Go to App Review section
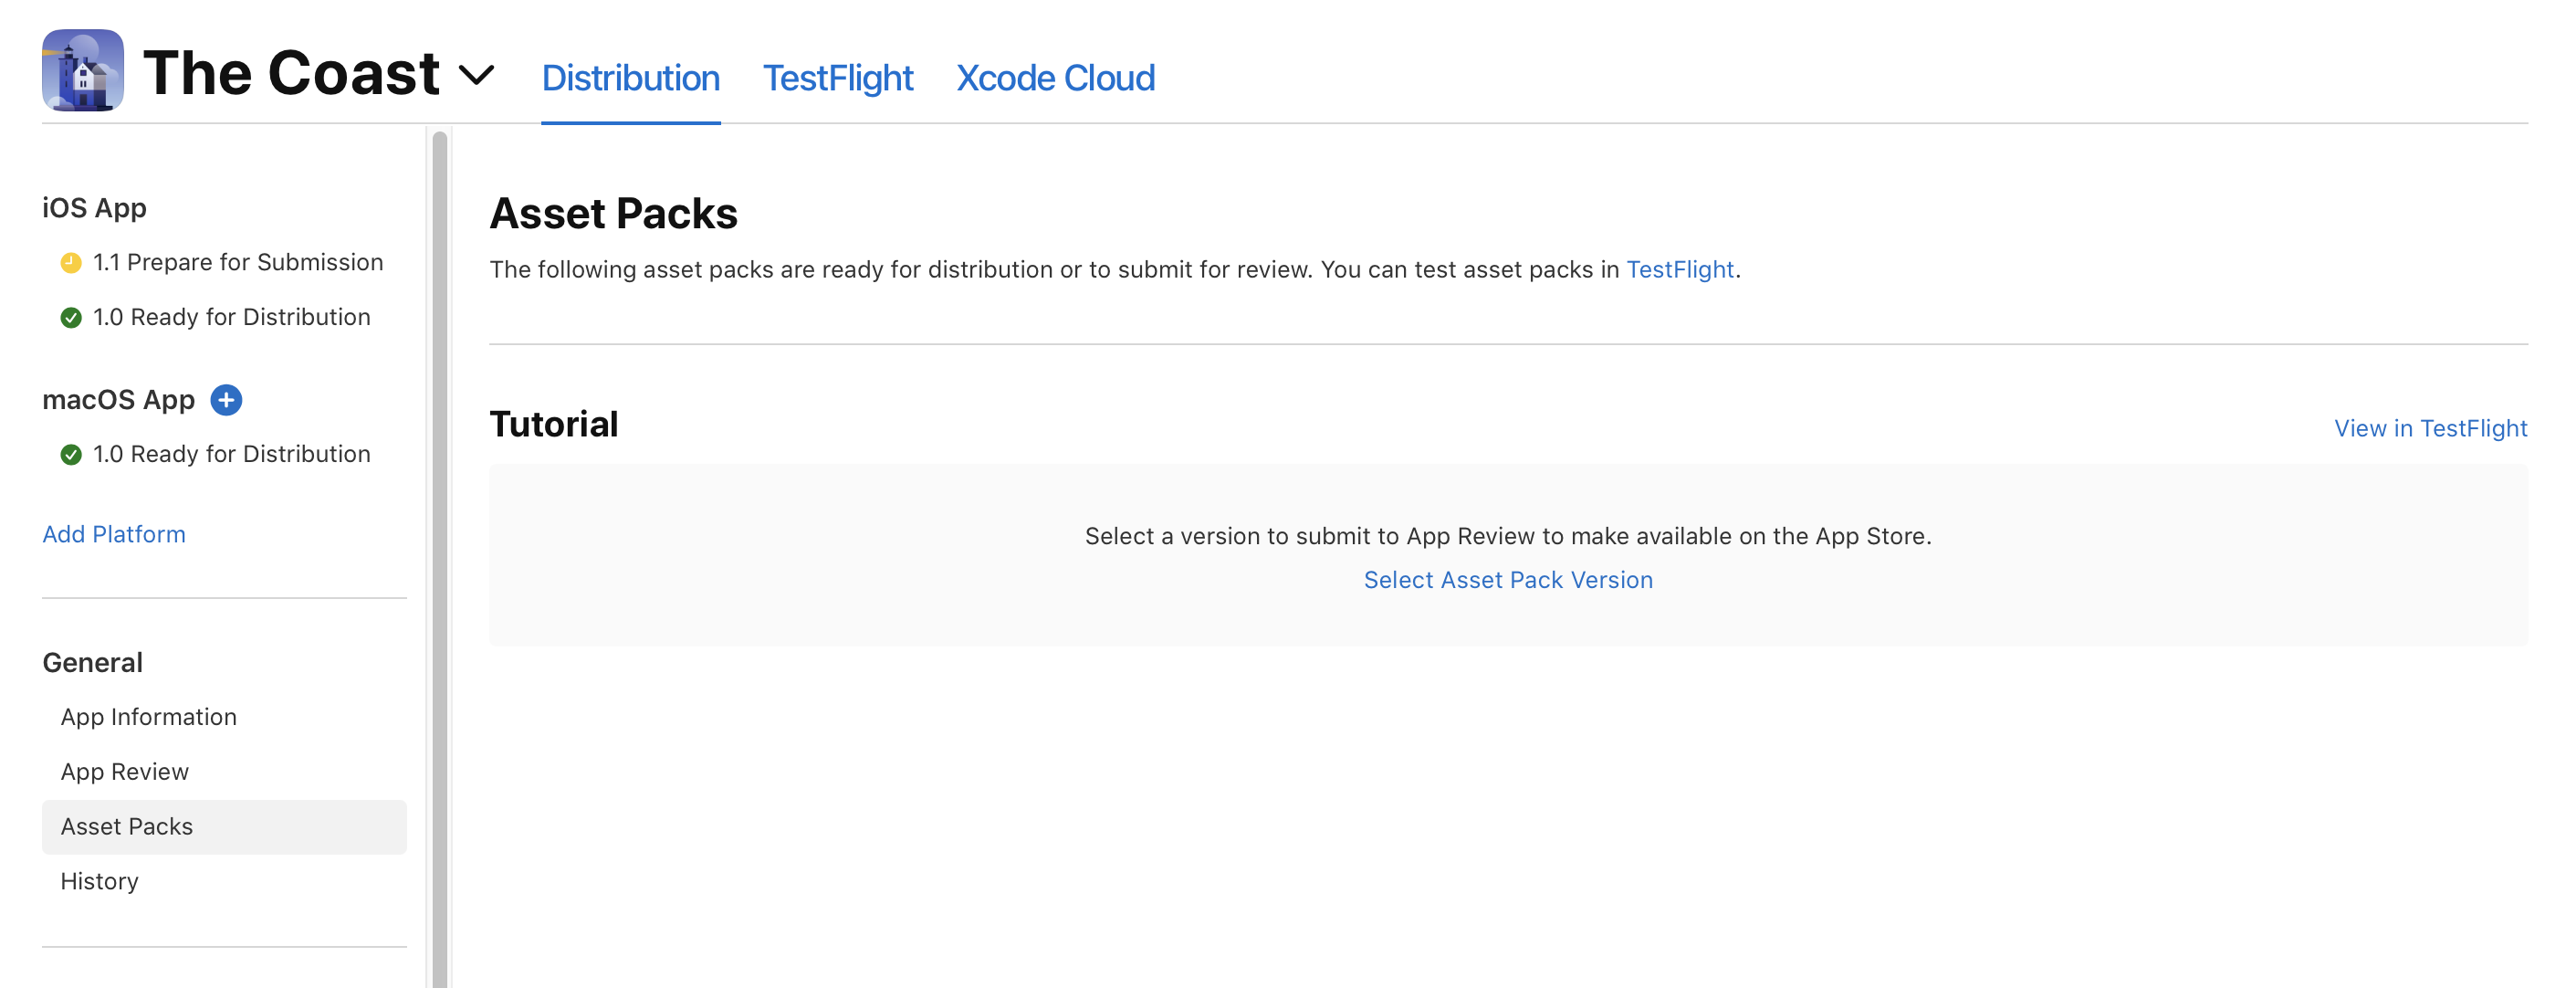The height and width of the screenshot is (988, 2576). pos(124,772)
